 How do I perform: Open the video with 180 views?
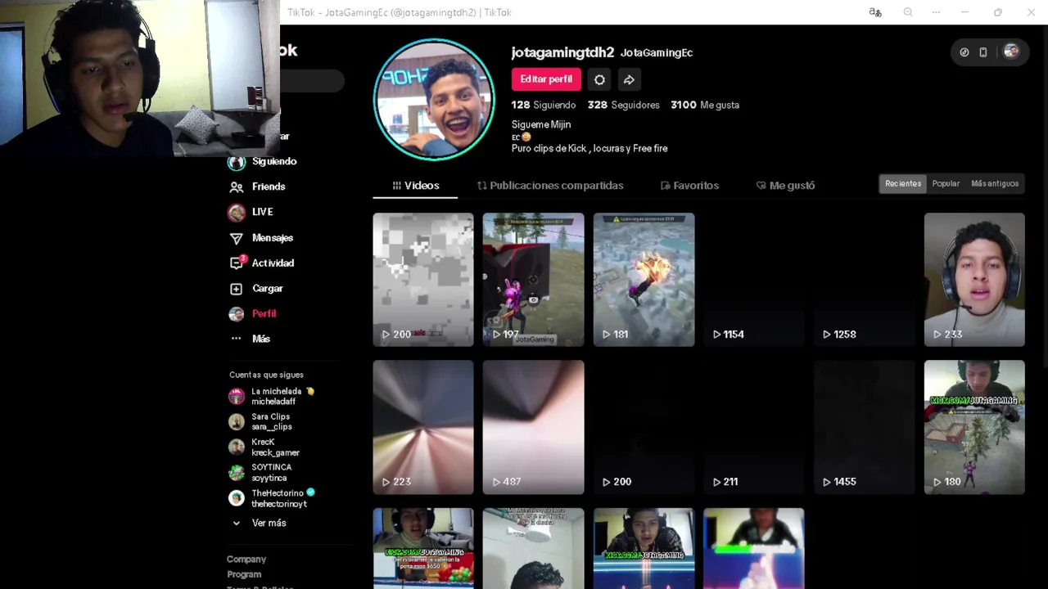(974, 427)
